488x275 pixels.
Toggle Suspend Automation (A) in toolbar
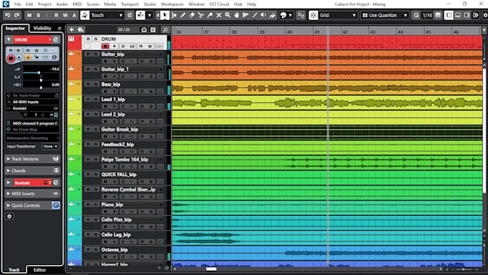(74, 15)
